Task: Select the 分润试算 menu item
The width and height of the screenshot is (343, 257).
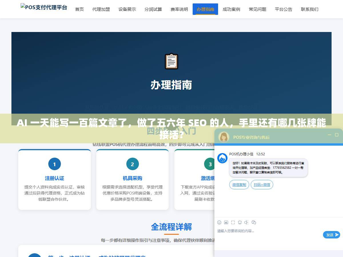Action: tap(153, 9)
